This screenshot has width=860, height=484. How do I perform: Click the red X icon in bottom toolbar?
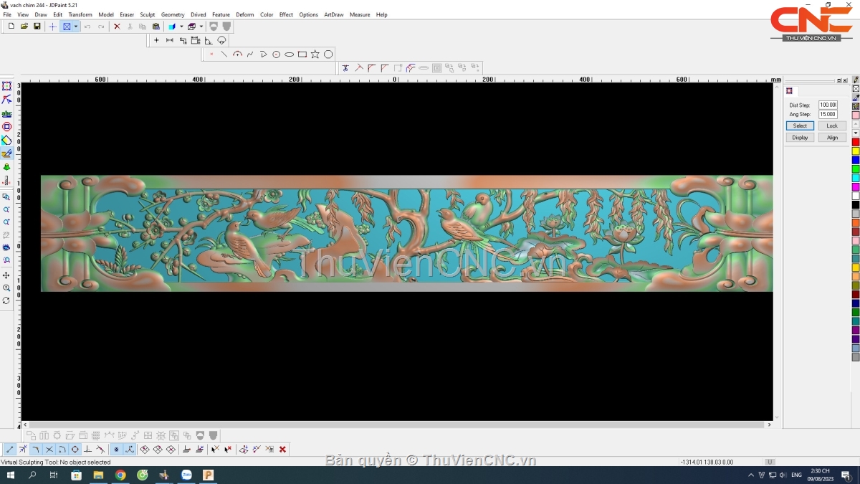click(282, 450)
